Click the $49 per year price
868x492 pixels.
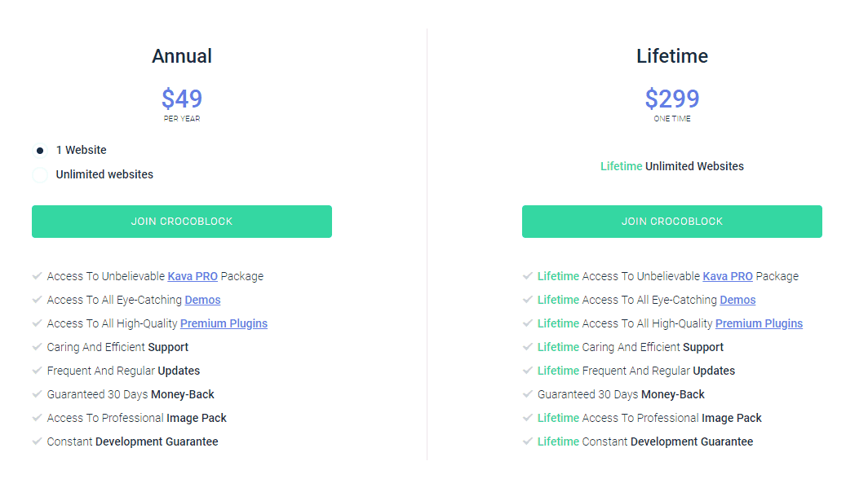point(181,99)
